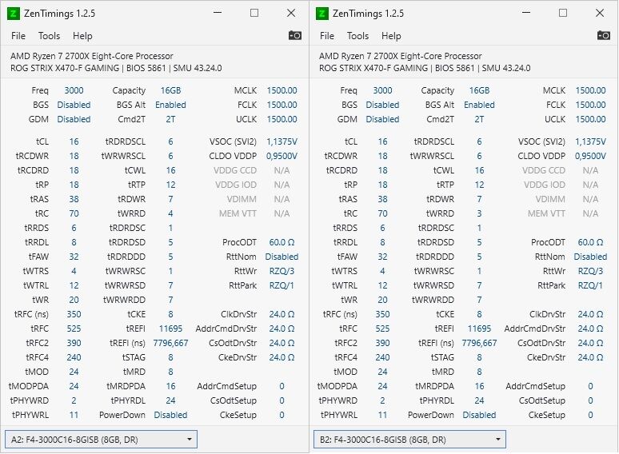Click the tRDWR value 7 in right window
Screen dimensions: 619x454
(479, 199)
